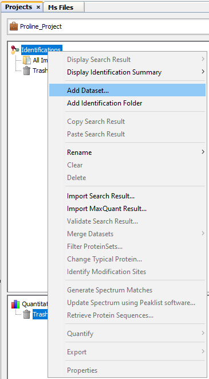Close the Projects tab with its x
The image size is (209, 379).
coord(38,7)
